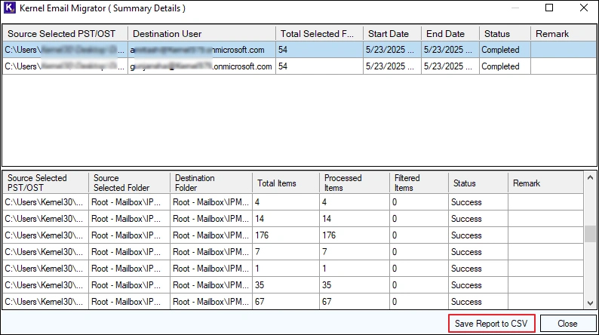
Task: Click the top table Remark column header
Action: [x=564, y=34]
